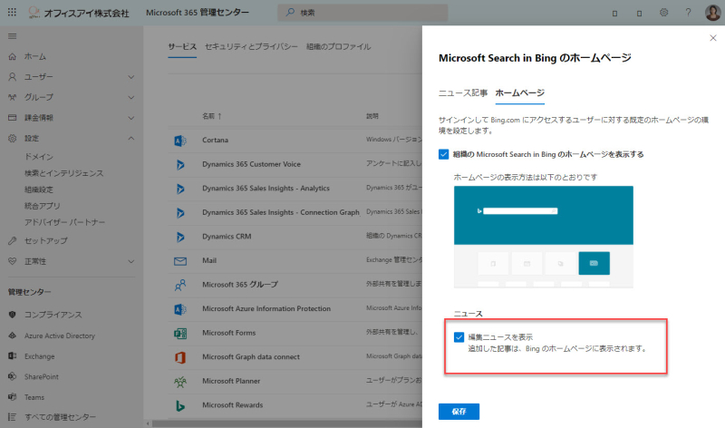Viewport: 725px width, 428px height.
Task: Click the Setup wrench icon
Action: pyautogui.click(x=13, y=240)
